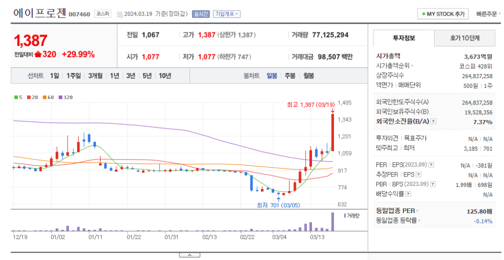
Task: Click help icon next to 외국인소진율(B/A)
Action: (433, 122)
